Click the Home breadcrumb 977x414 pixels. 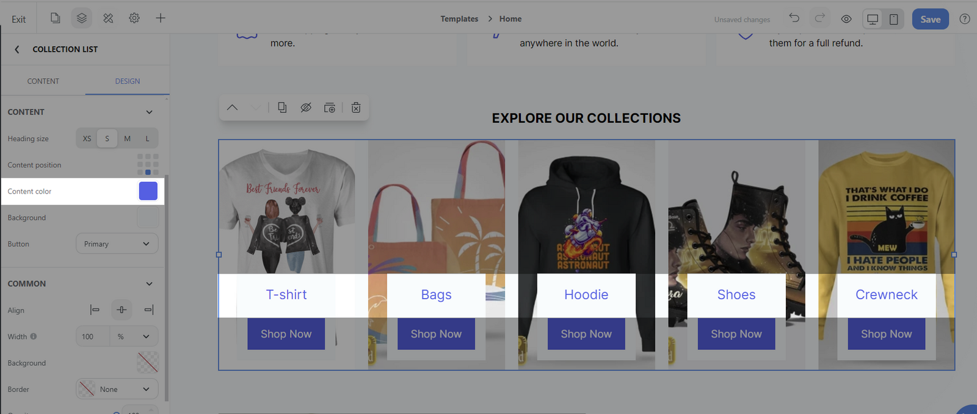510,19
